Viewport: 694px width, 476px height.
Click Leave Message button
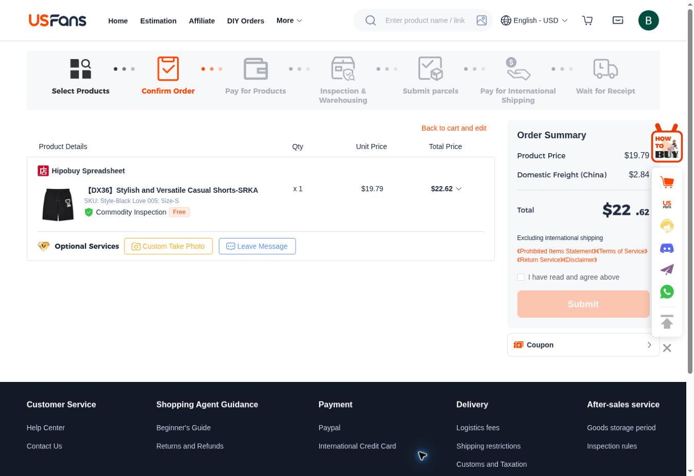[x=257, y=246]
